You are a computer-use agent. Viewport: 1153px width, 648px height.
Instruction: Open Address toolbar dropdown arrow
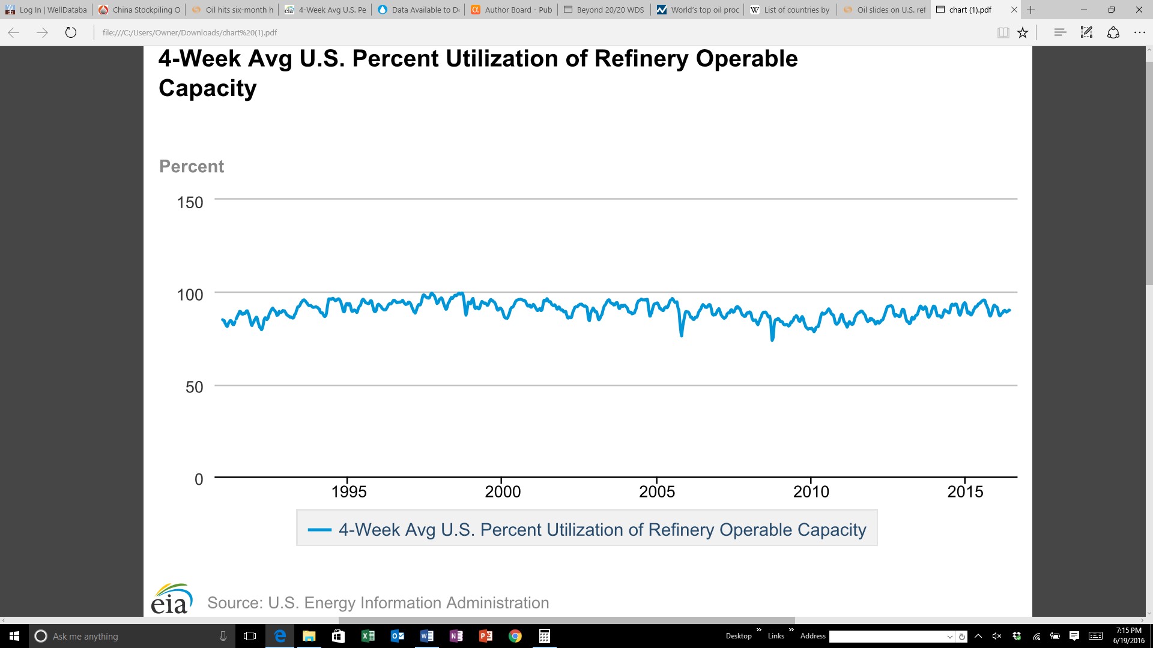point(949,637)
